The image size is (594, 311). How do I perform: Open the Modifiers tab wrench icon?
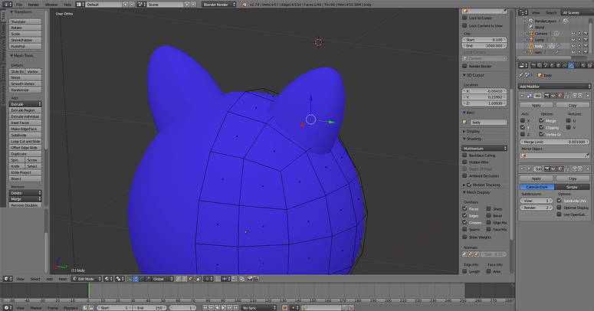pos(571,66)
